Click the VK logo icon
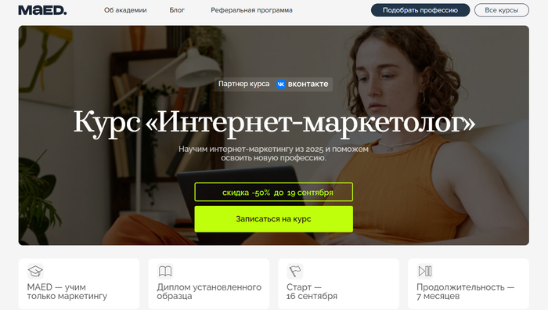This screenshot has width=548, height=310. tap(281, 85)
